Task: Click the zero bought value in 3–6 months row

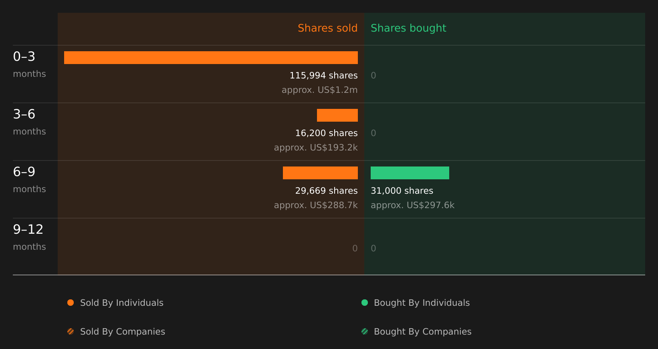Action: 373,133
